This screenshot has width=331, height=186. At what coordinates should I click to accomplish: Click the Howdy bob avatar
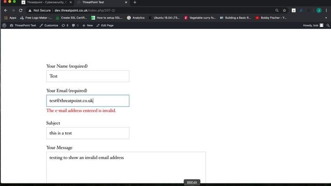coord(322,25)
